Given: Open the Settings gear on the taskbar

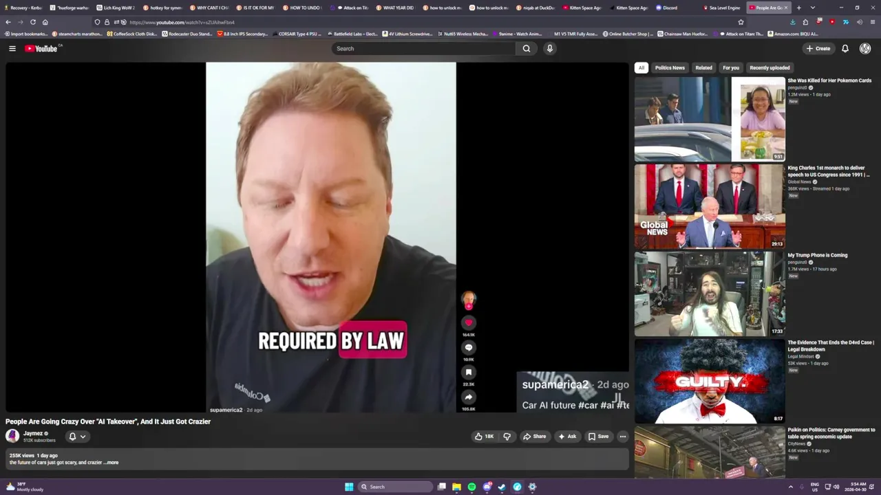Looking at the screenshot, I should point(532,487).
